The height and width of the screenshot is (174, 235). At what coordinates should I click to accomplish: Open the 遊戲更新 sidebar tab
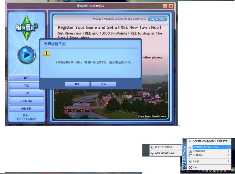tap(26, 109)
